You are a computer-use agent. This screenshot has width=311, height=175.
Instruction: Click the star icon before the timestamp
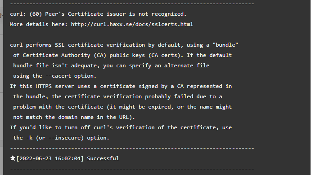[x=13, y=158]
